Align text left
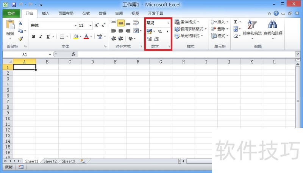This screenshot has height=173, width=303. point(114,31)
